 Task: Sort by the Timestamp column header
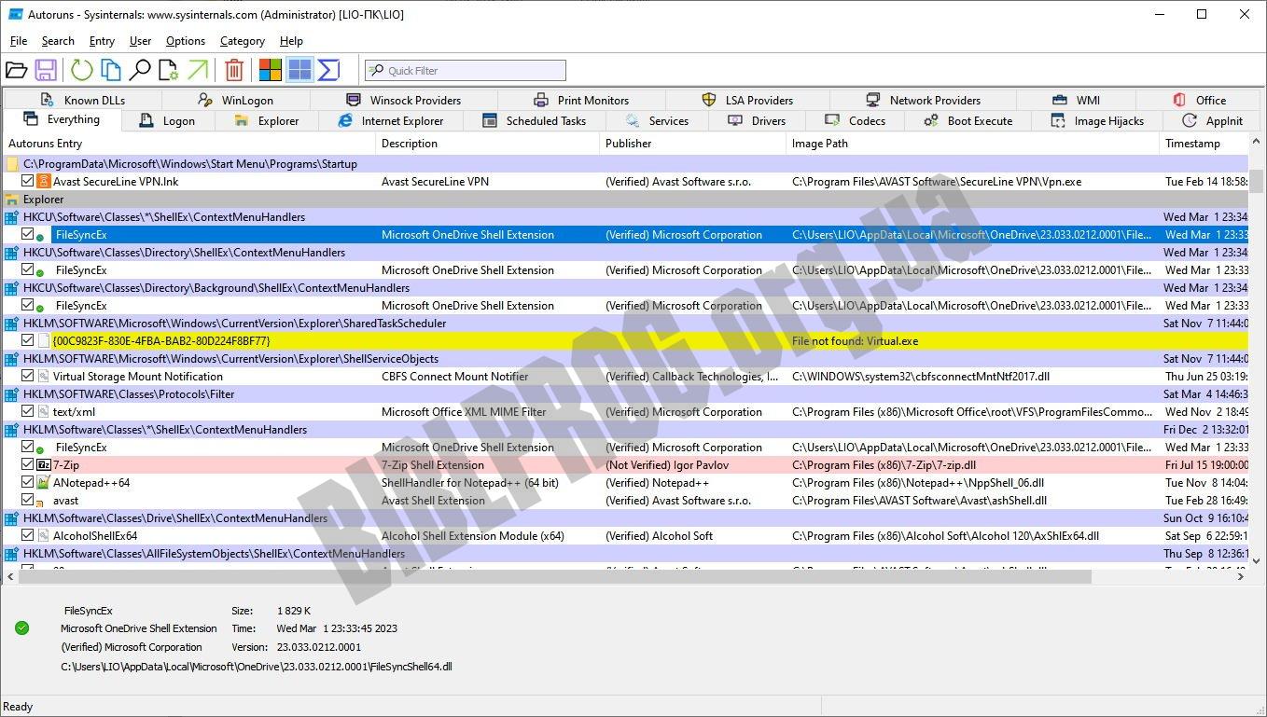tap(1204, 144)
